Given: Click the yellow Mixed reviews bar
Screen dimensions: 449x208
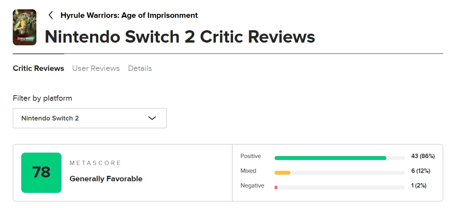Looking at the screenshot, I should (x=282, y=173).
